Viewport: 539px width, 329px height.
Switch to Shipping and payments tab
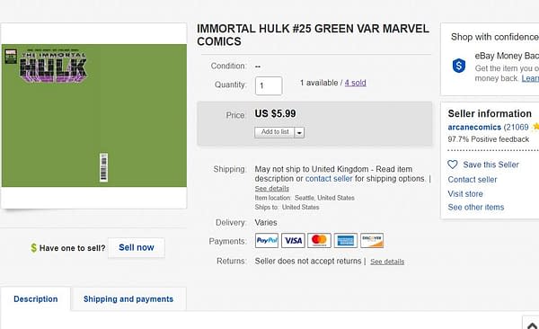[x=128, y=299]
